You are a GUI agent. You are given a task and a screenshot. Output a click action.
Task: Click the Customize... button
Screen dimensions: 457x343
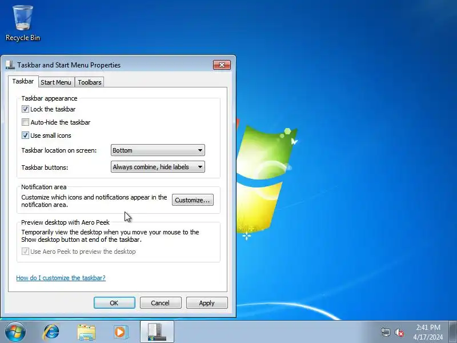click(x=193, y=200)
